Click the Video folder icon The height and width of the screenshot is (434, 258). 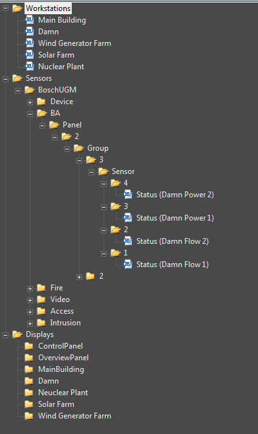(41, 299)
